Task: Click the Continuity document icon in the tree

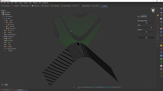Action: [x=3, y=14]
